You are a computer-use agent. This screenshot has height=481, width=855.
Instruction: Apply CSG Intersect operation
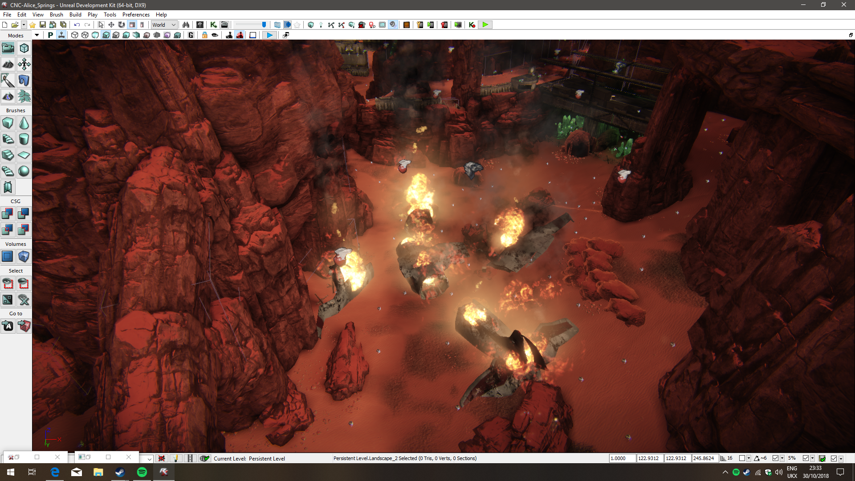[8, 230]
